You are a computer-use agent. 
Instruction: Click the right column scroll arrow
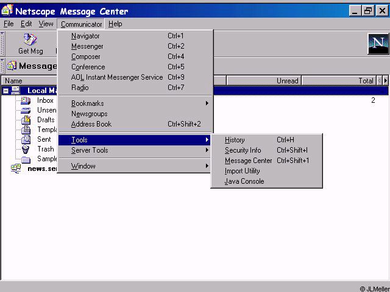(386, 80)
